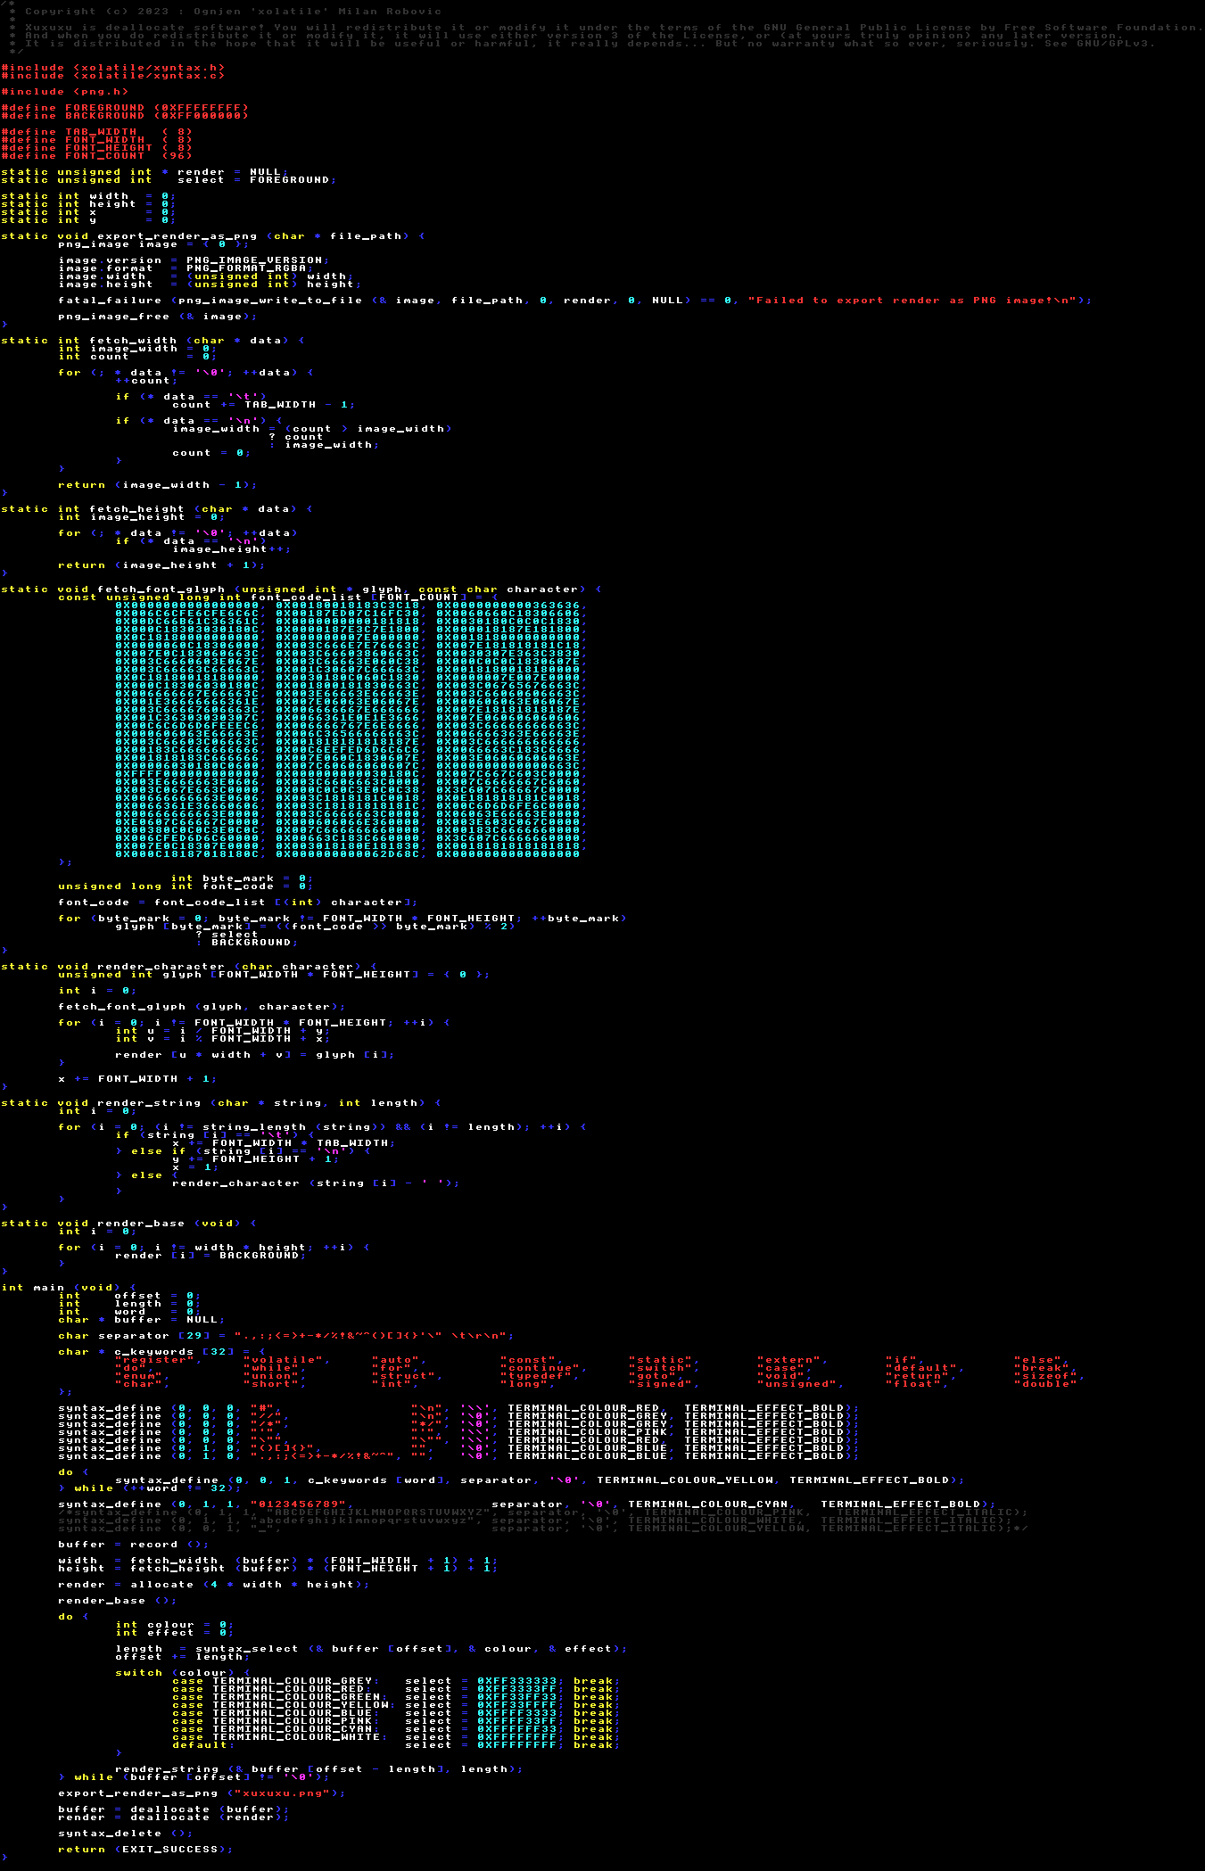This screenshot has width=1205, height=1871.
Task: Click 'return (image_width - 1);'
Action: point(158,485)
